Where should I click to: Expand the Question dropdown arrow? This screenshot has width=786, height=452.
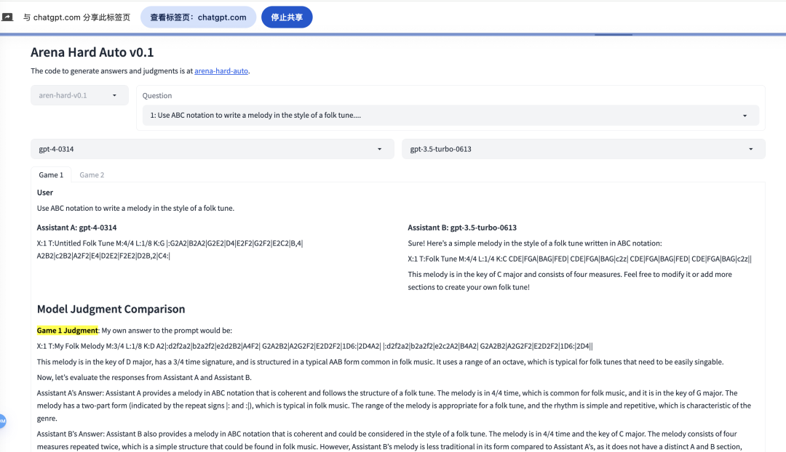click(x=745, y=116)
